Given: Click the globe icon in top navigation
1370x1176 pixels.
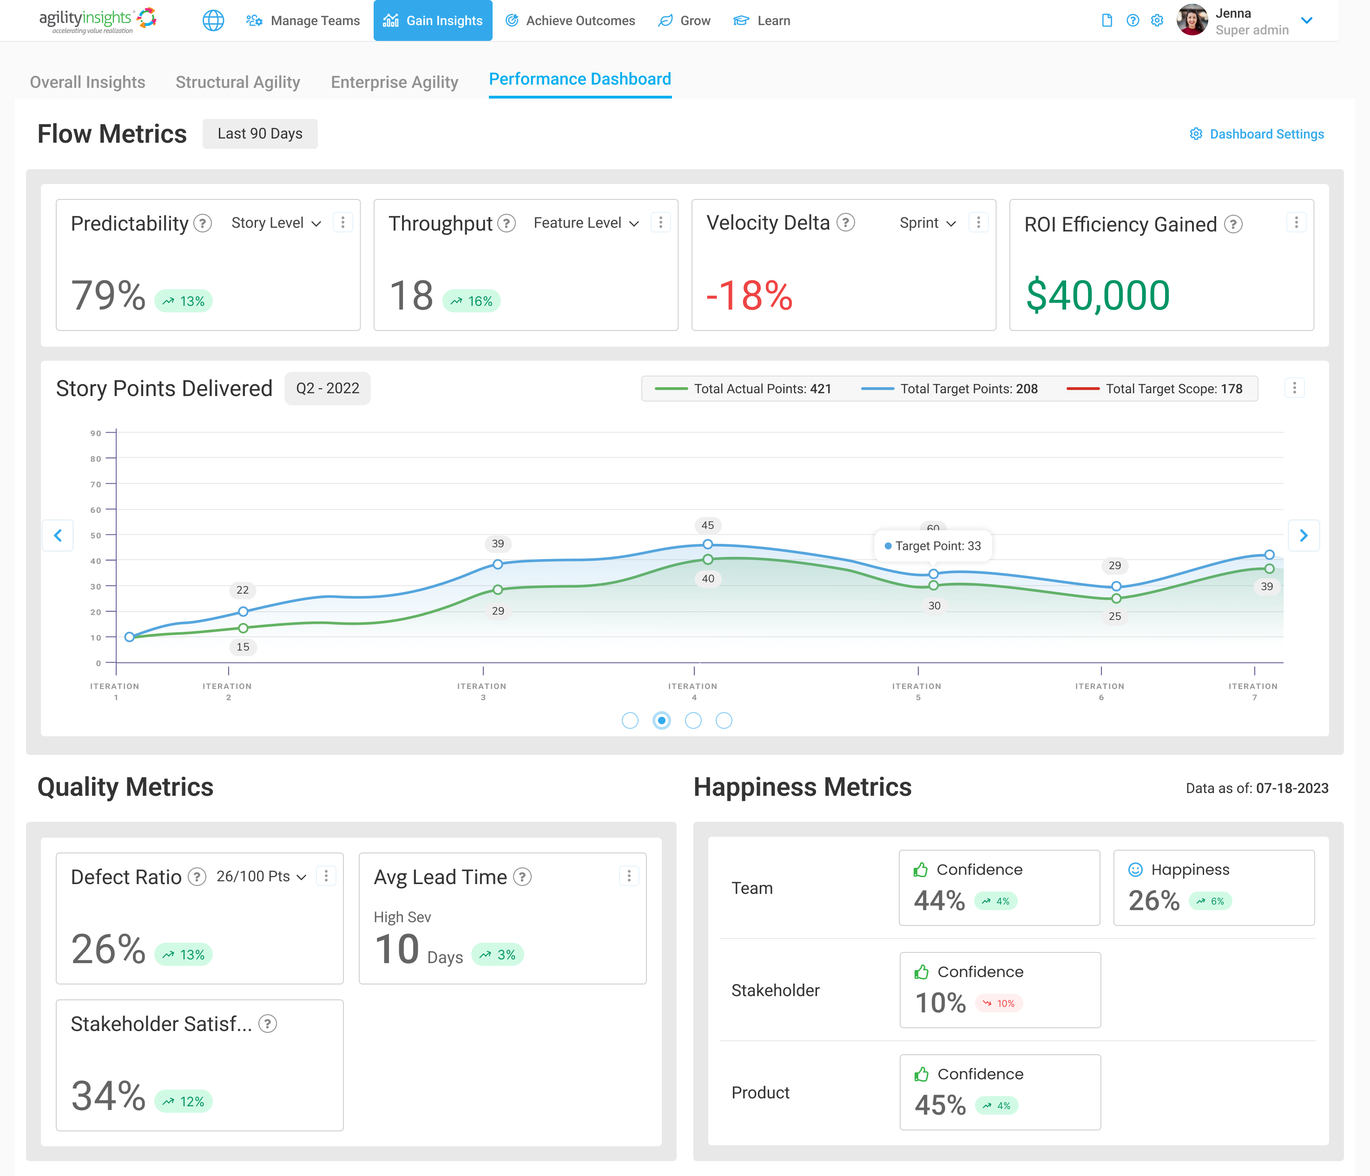Looking at the screenshot, I should click(x=213, y=20).
